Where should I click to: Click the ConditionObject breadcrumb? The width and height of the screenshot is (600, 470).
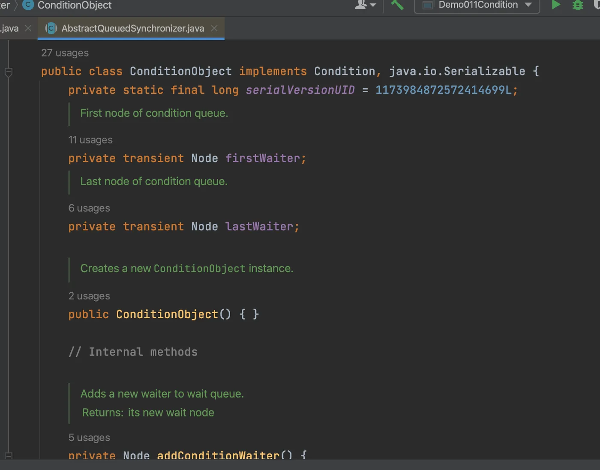[75, 5]
